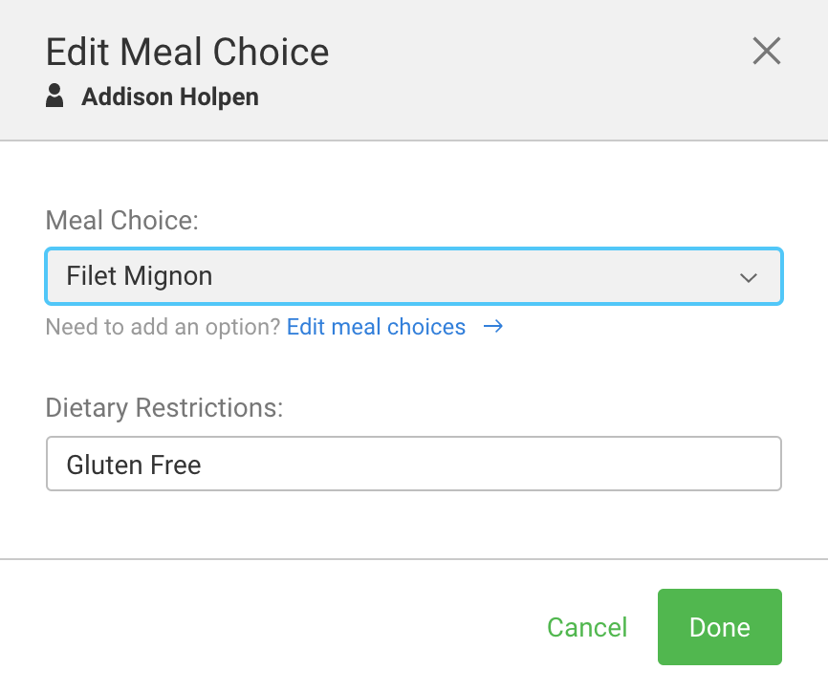Focus the Dietary Restrictions input field
The height and width of the screenshot is (692, 828).
(x=413, y=465)
